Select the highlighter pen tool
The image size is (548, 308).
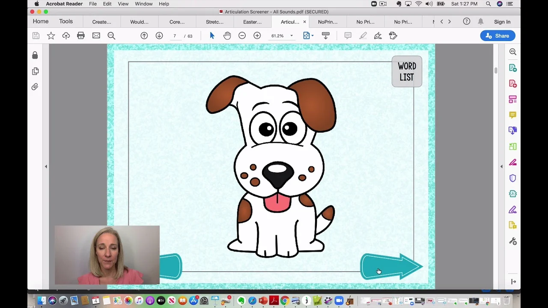point(363,36)
